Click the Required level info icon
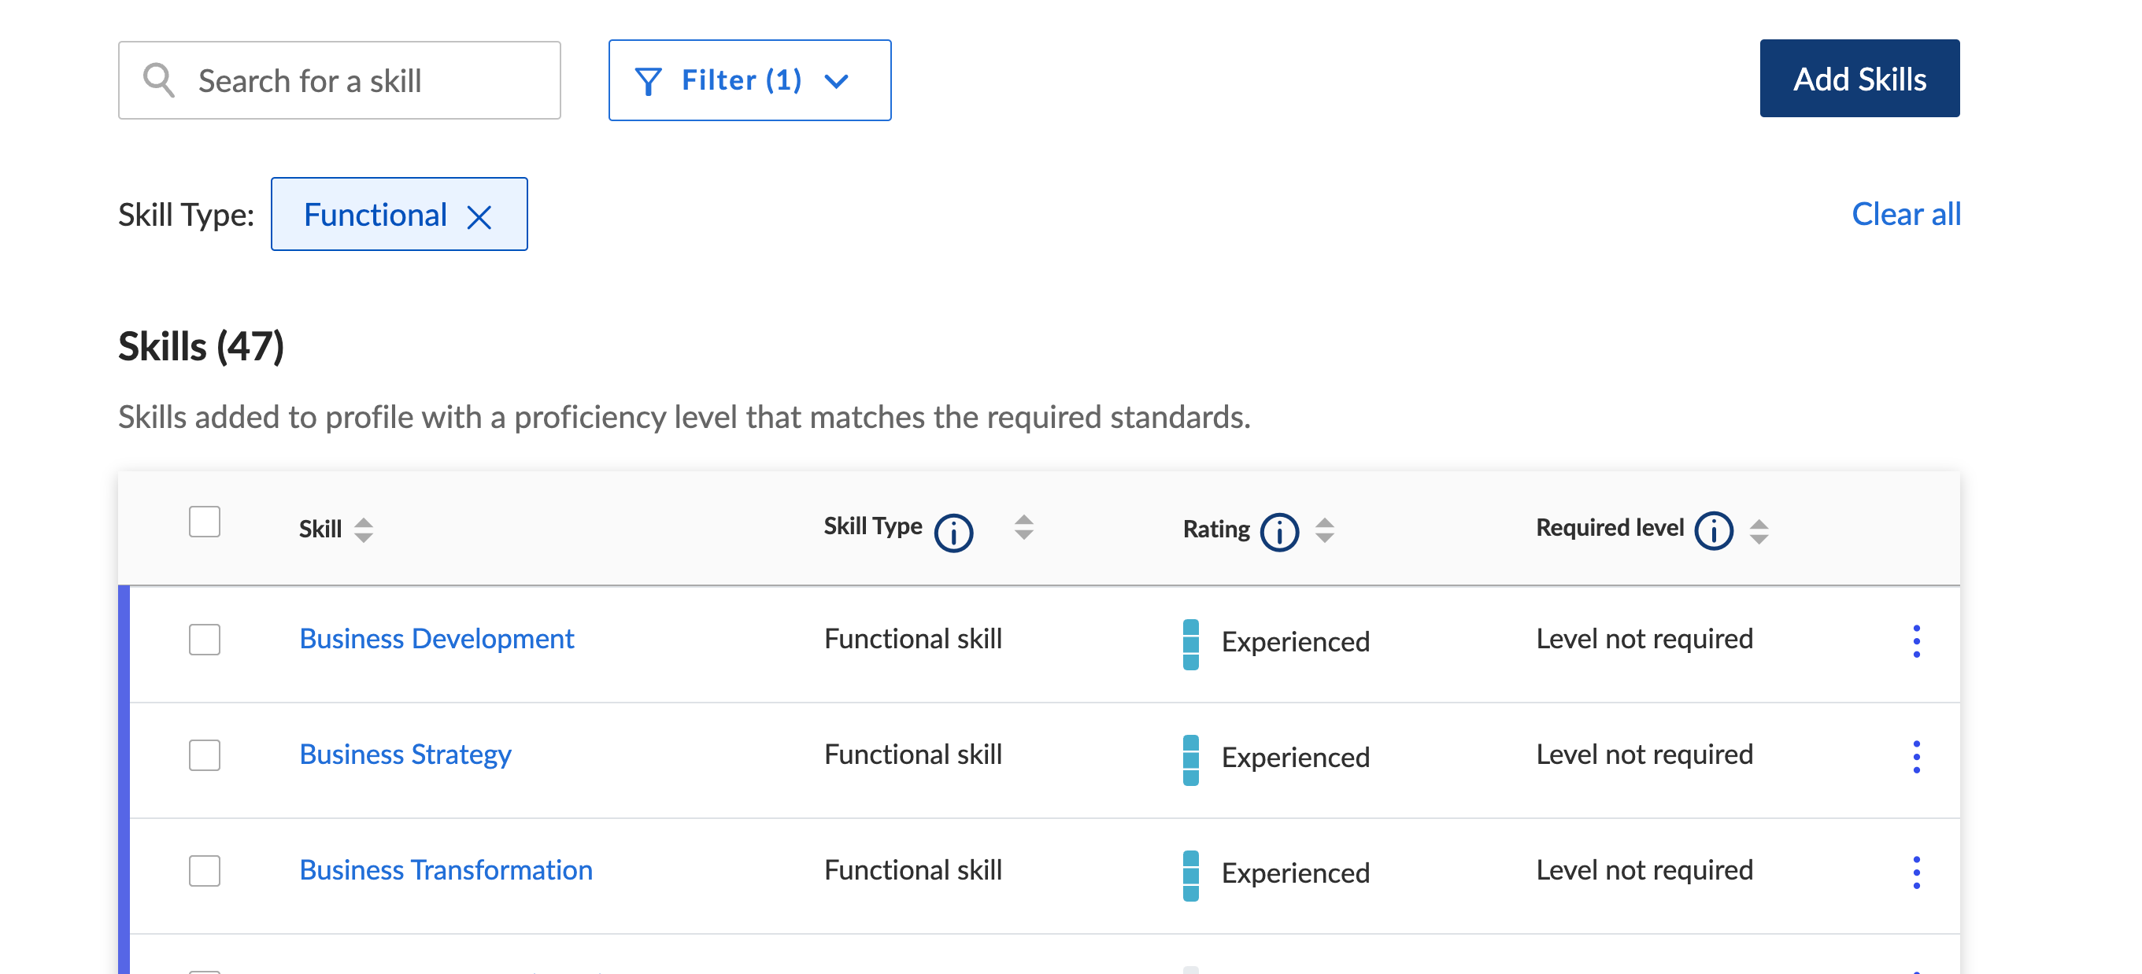 pyautogui.click(x=1713, y=530)
